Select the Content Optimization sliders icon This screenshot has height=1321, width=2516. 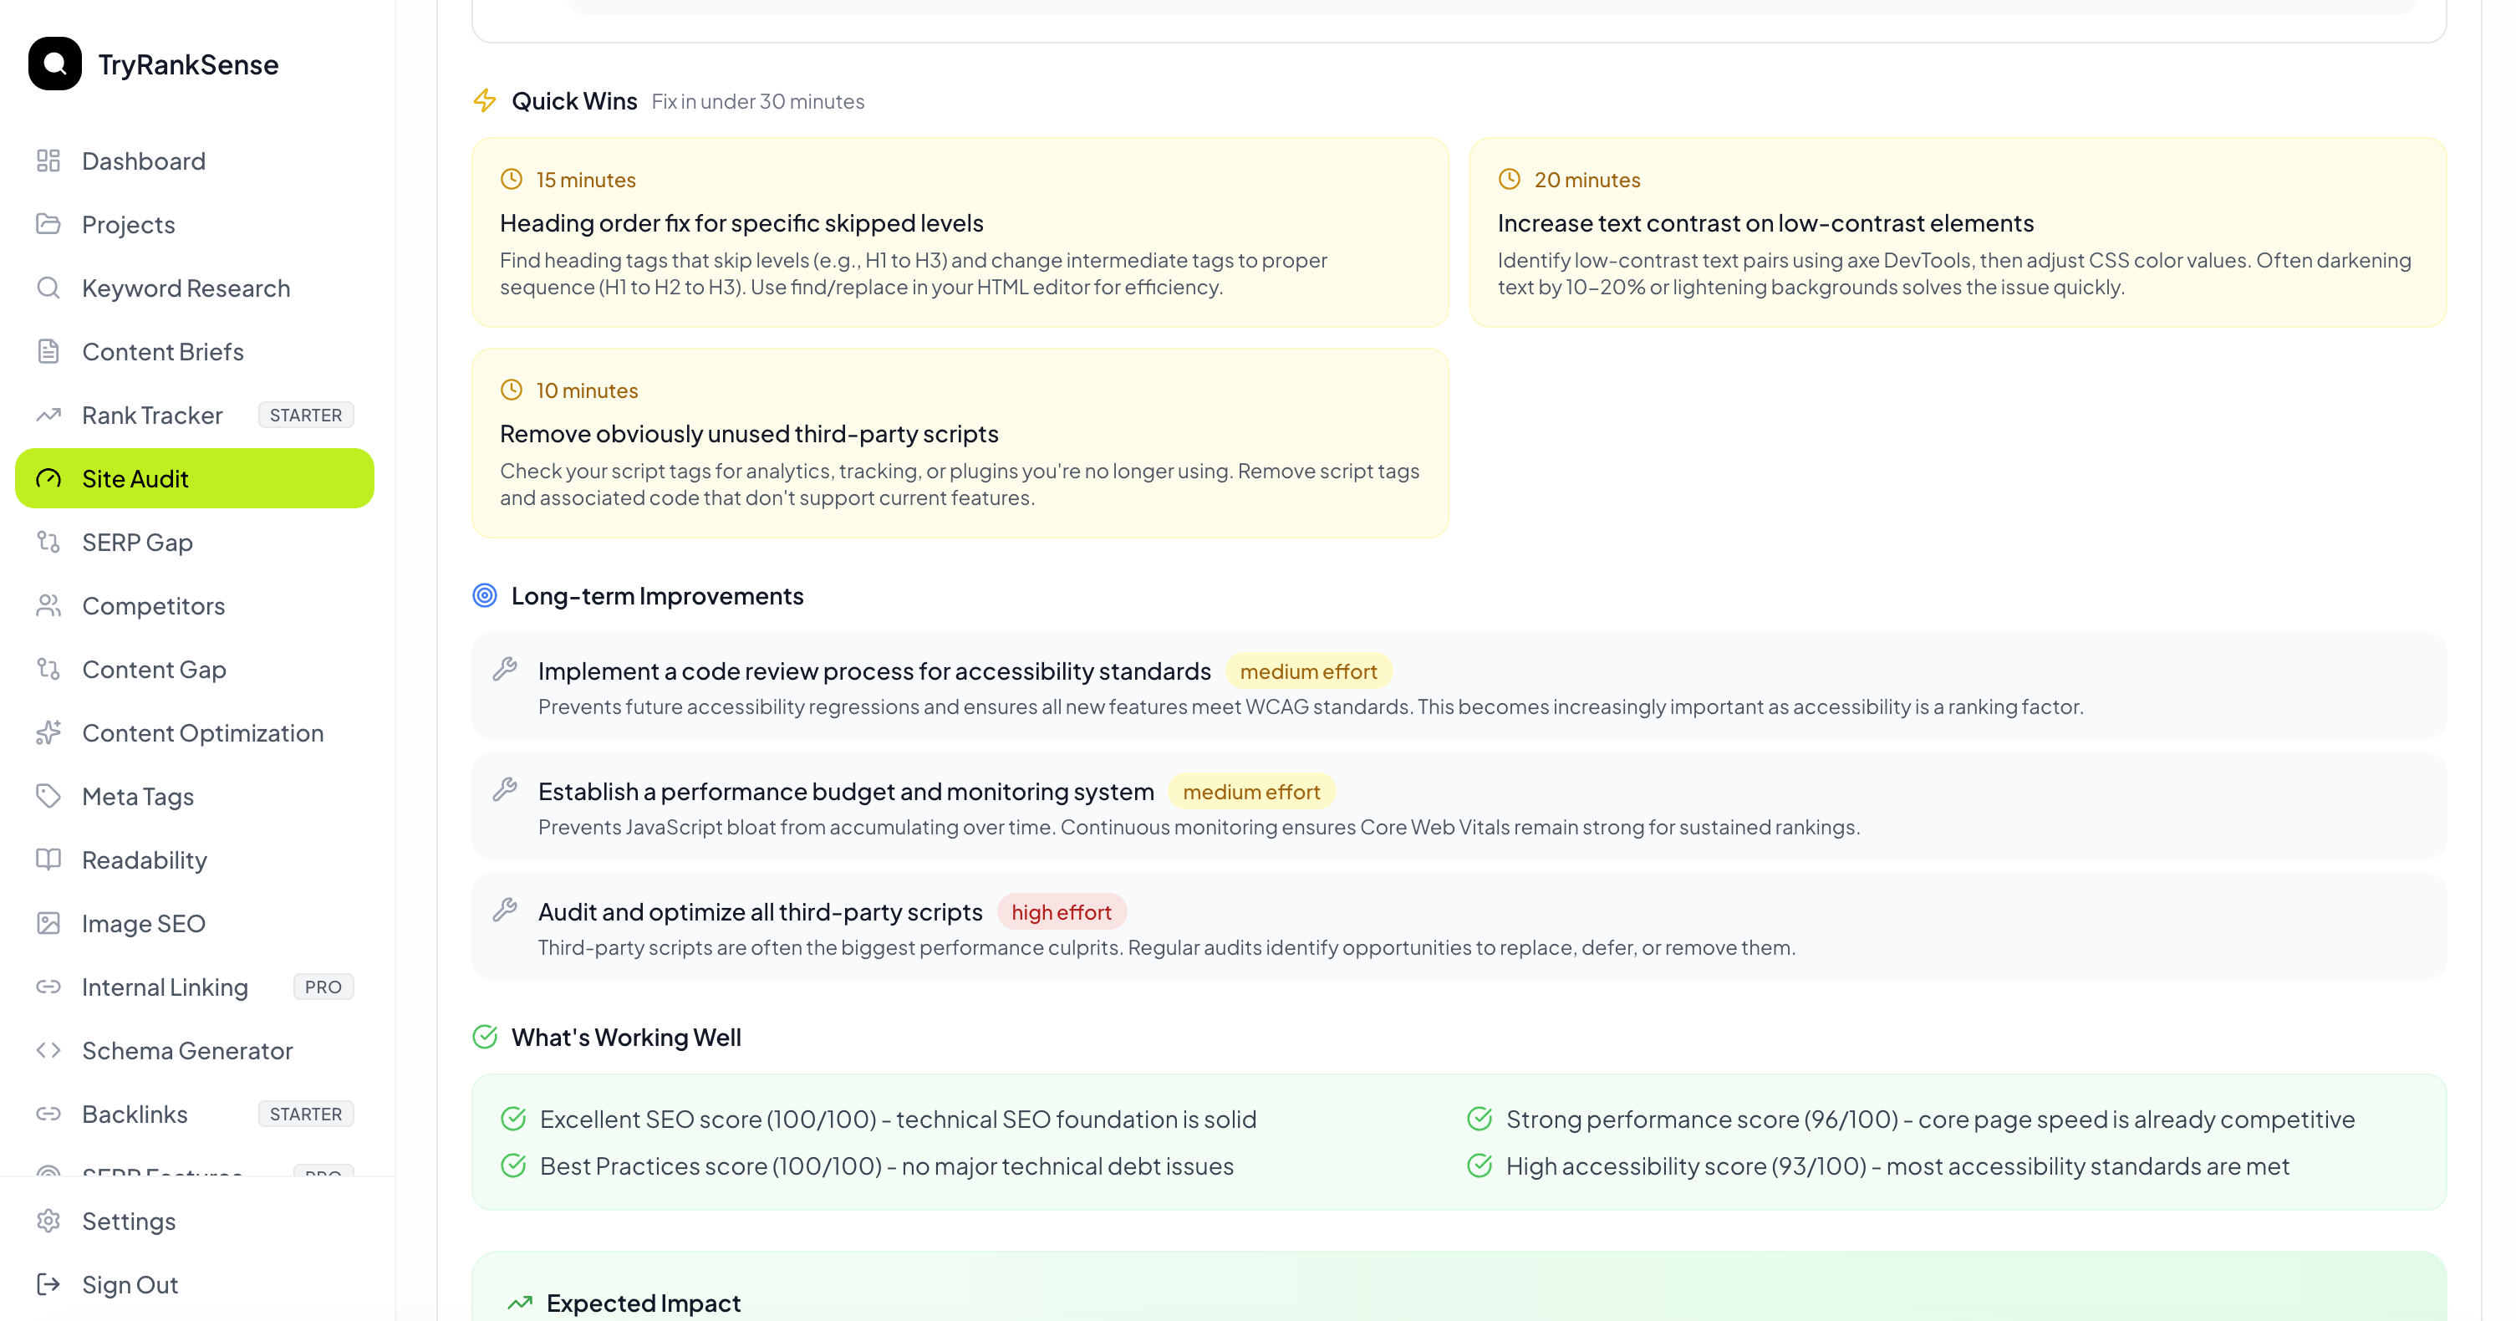[48, 732]
